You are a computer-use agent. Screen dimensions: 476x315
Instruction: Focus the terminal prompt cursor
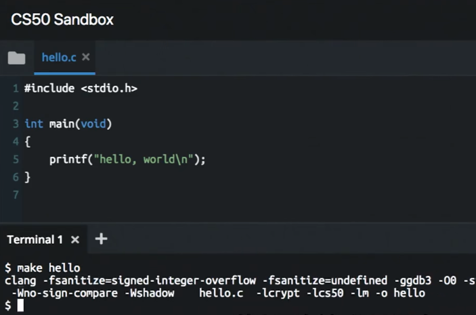click(x=20, y=306)
